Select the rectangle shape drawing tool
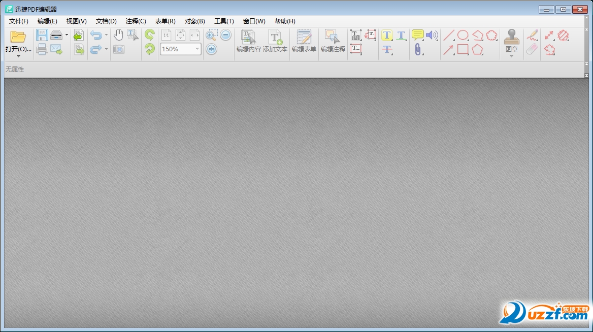This screenshot has width=593, height=332. (x=463, y=49)
